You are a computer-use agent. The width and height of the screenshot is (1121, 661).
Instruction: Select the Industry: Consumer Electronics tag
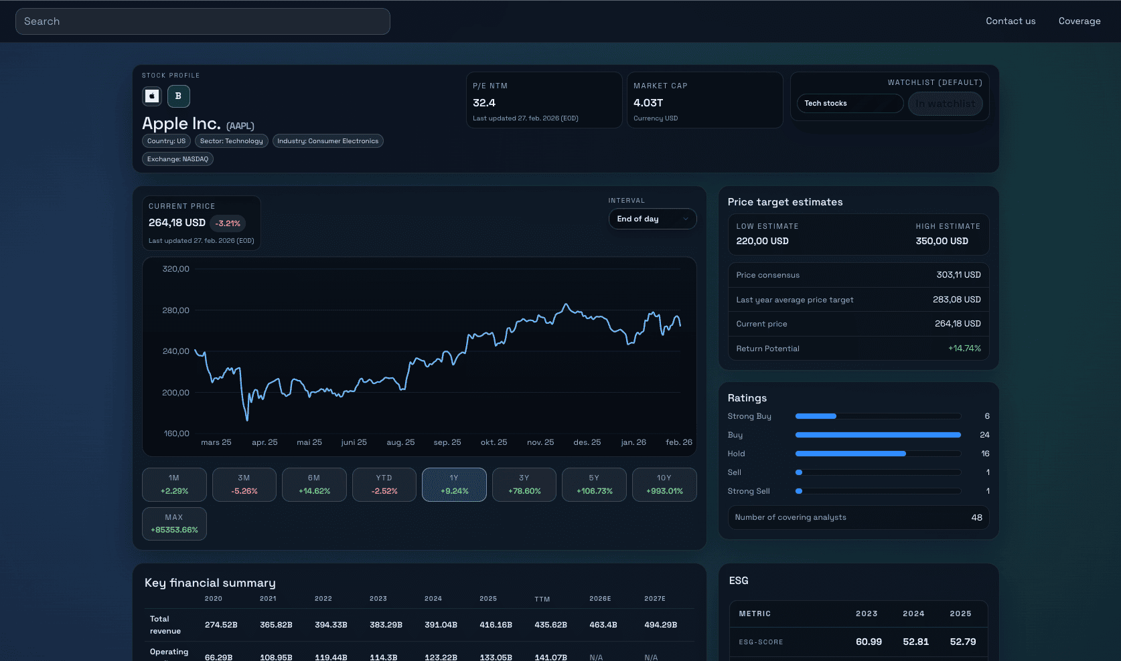point(327,140)
